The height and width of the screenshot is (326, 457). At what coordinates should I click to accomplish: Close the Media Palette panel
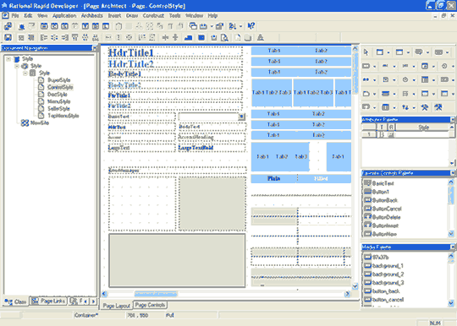(453, 247)
